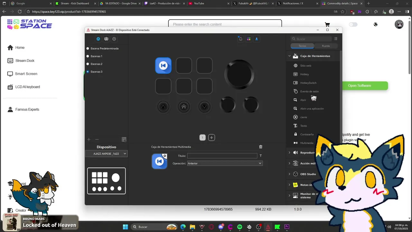The width and height of the screenshot is (412, 232).
Task: Click the device layout thumbnail
Action: click(107, 181)
